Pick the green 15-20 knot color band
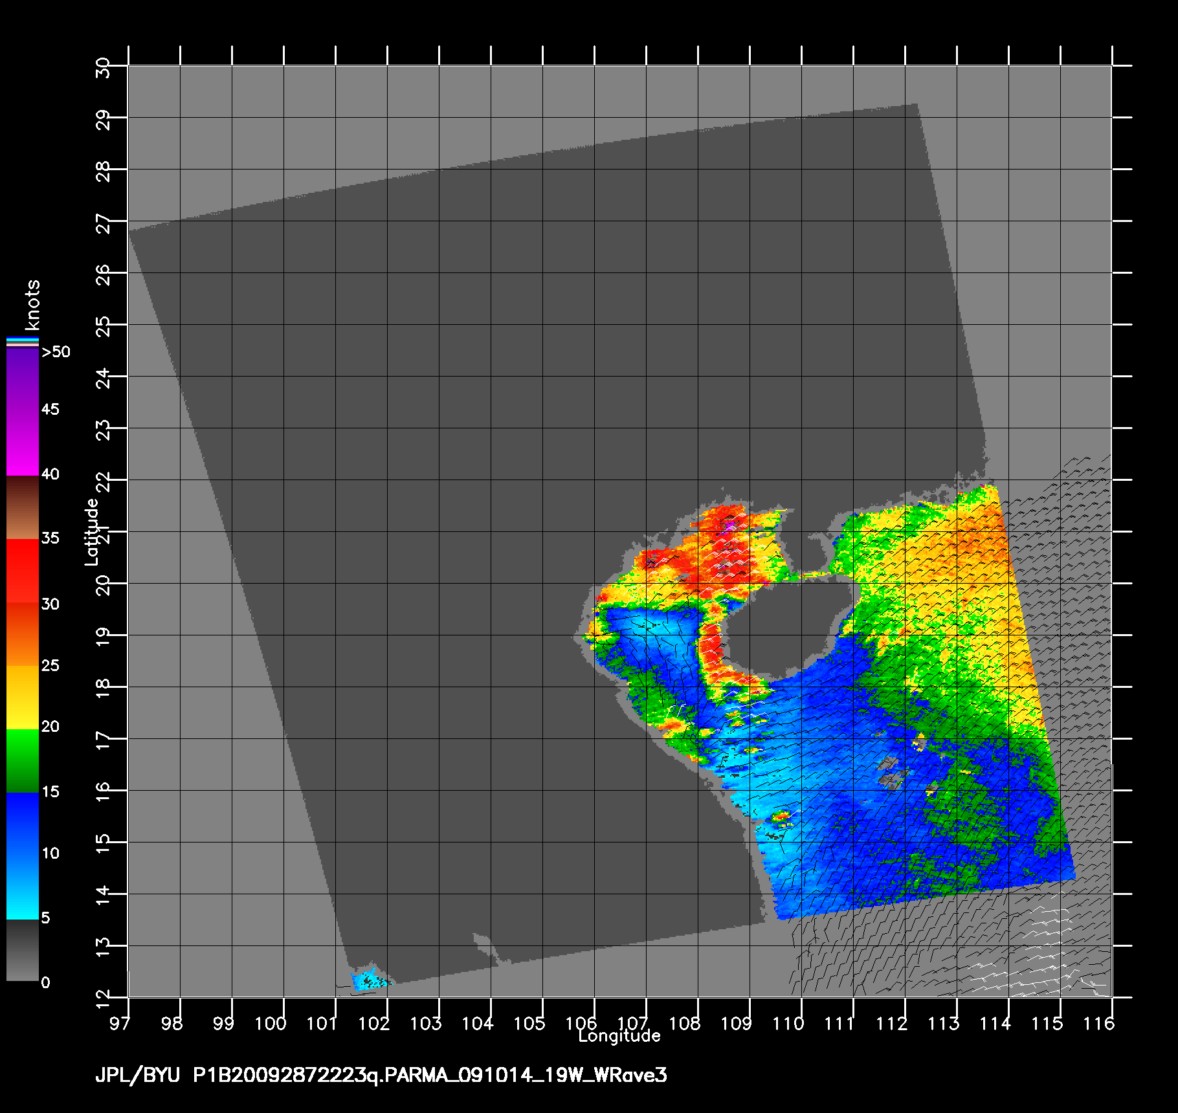 click(x=23, y=761)
